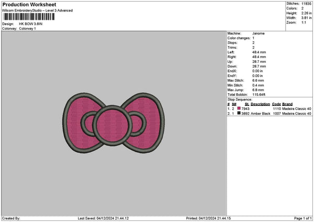Click the thread code 1110
The width and height of the screenshot is (314, 222).
[x=277, y=108]
